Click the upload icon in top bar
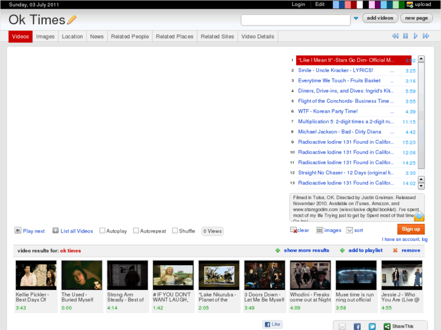This screenshot has width=441, height=330. (410, 4)
